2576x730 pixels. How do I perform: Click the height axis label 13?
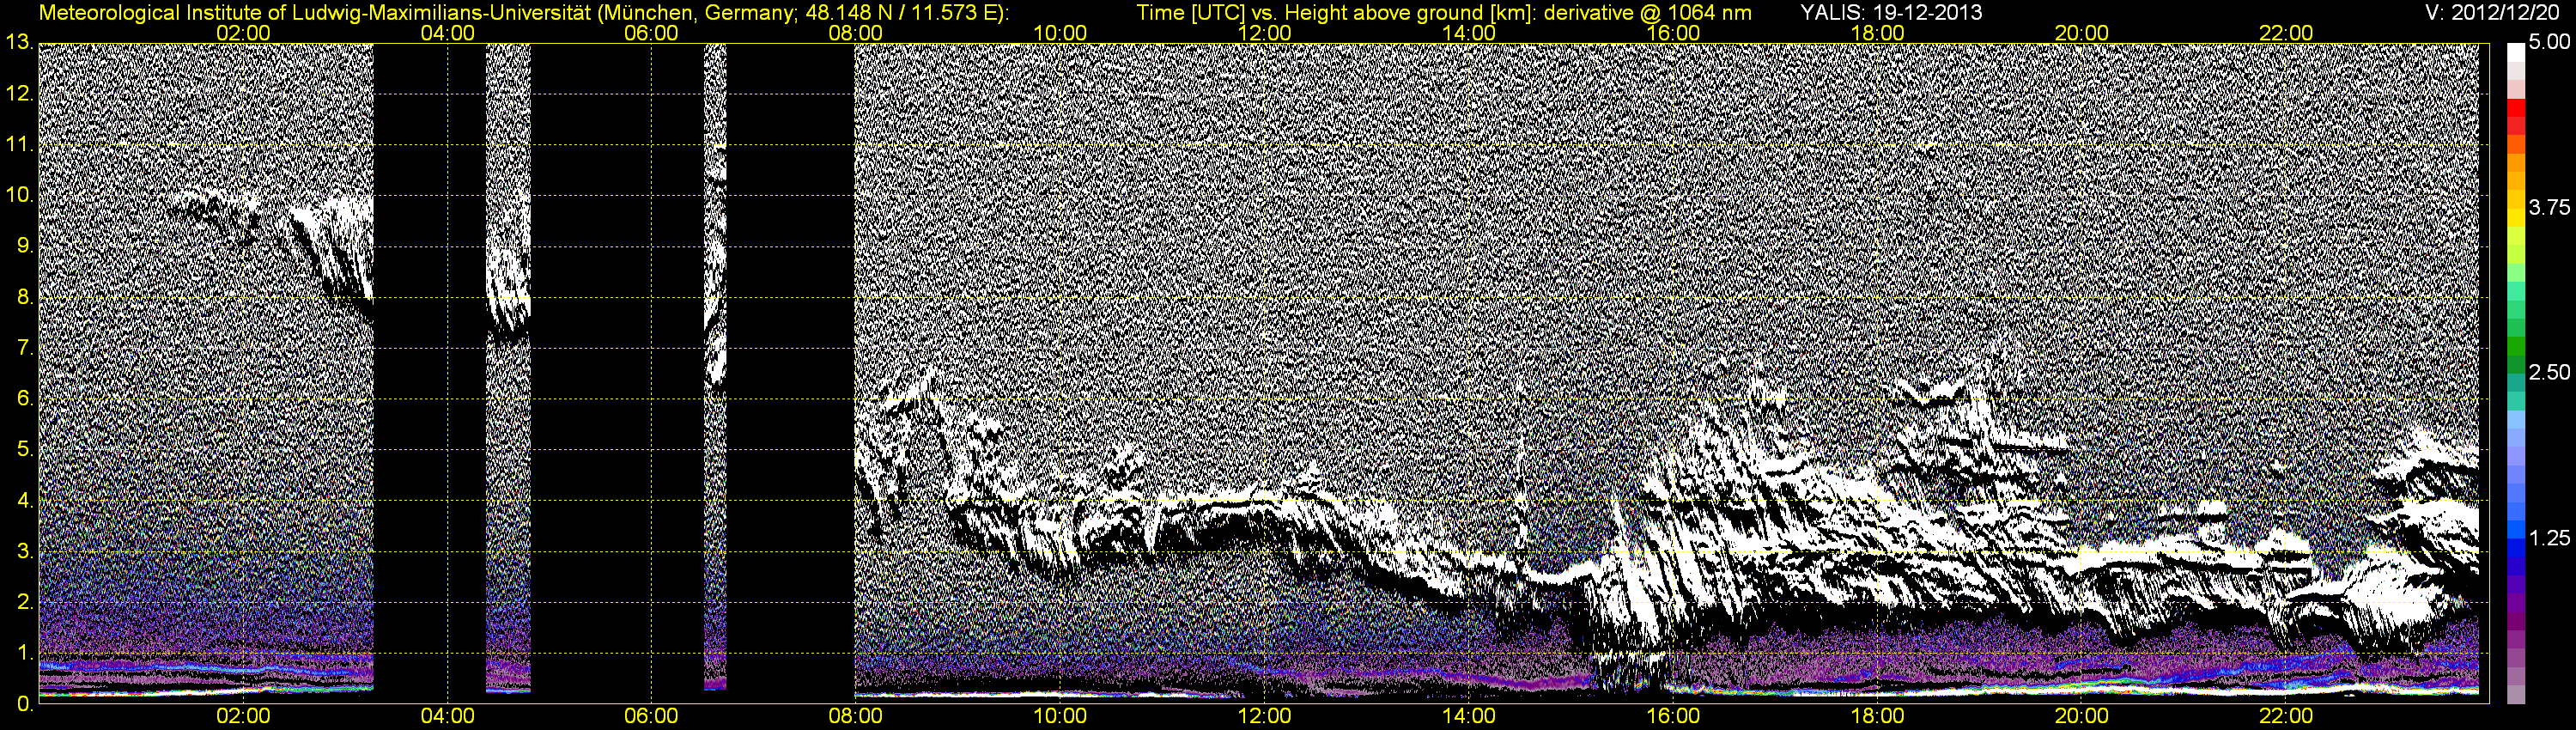pos(18,43)
